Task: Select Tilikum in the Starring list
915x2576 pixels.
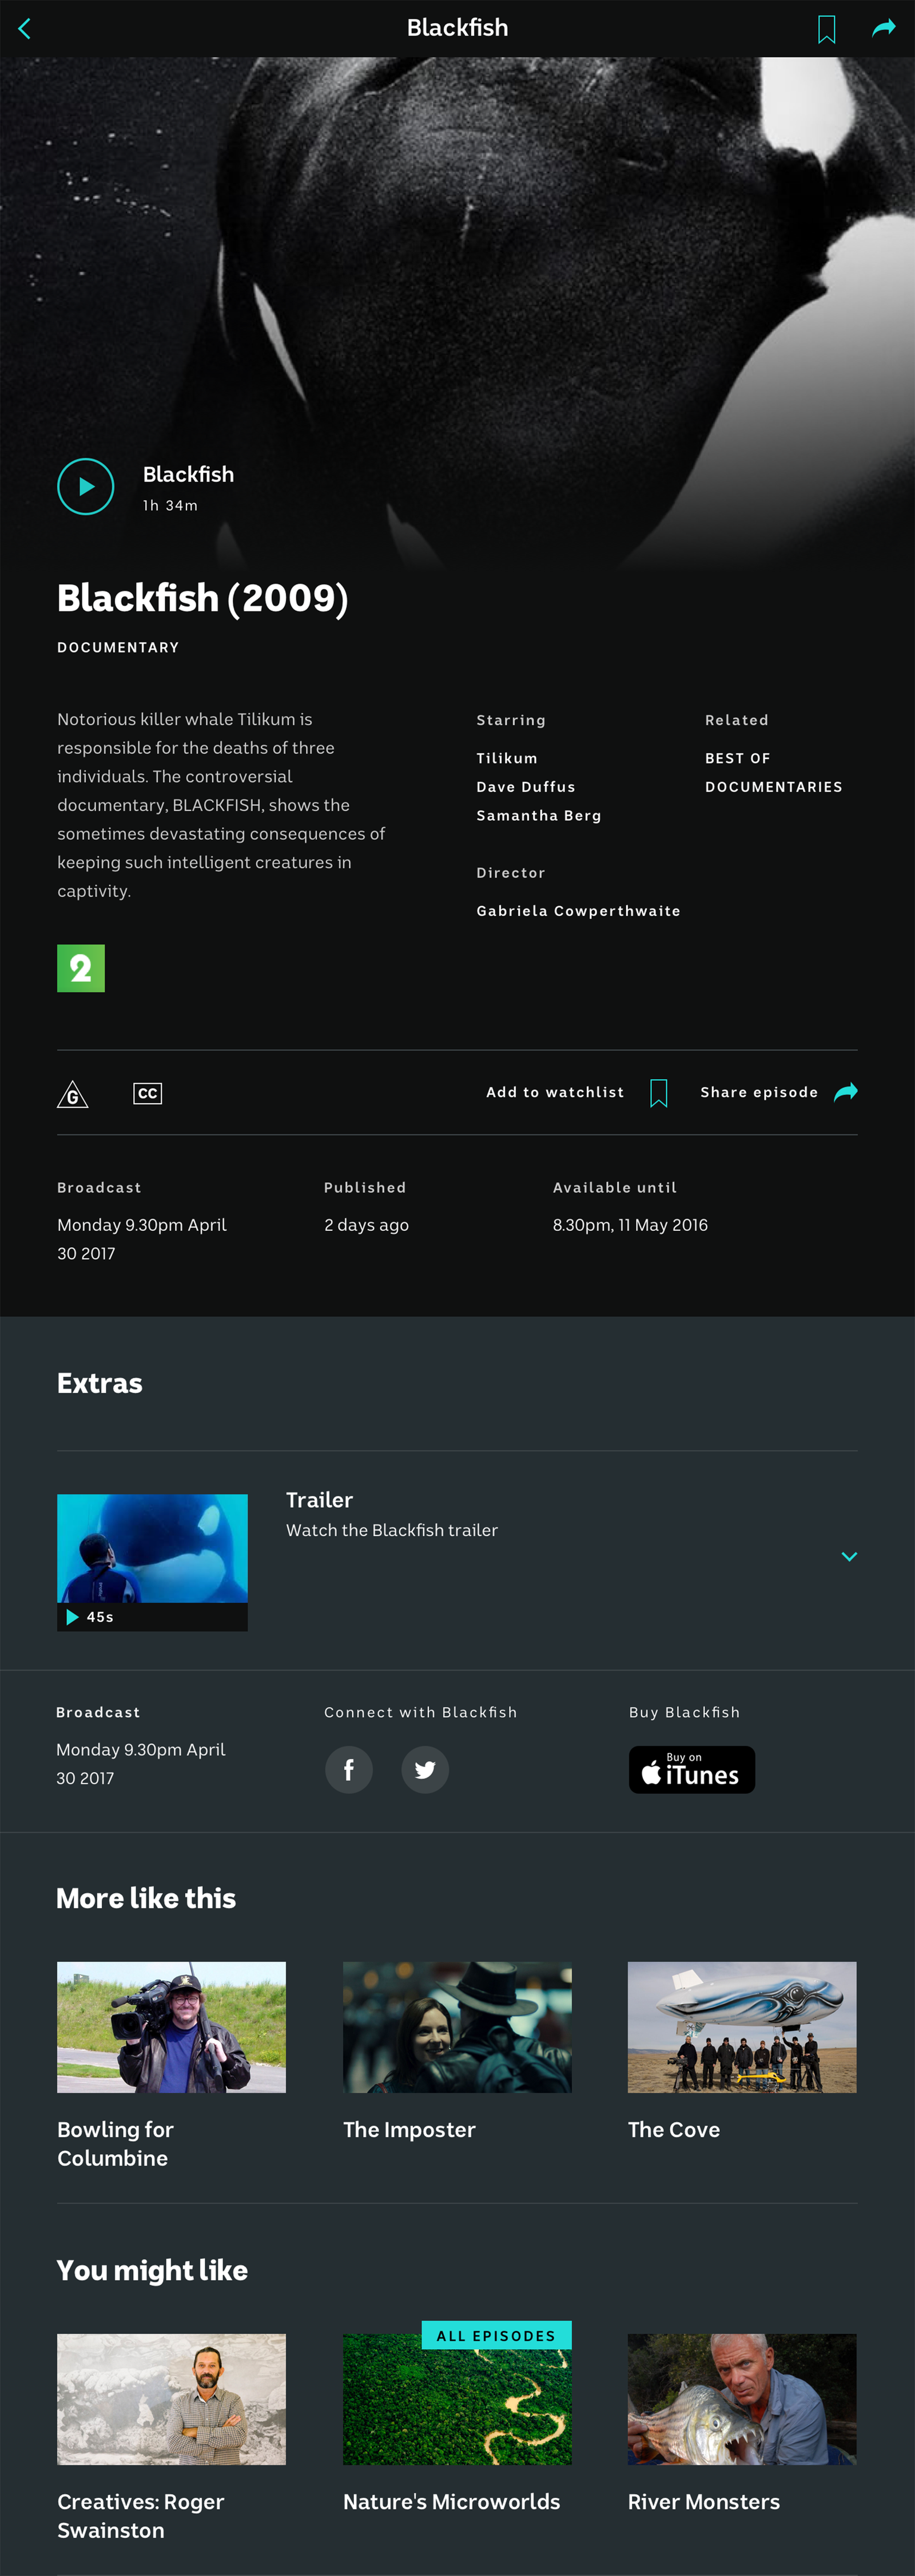Action: pyautogui.click(x=507, y=758)
